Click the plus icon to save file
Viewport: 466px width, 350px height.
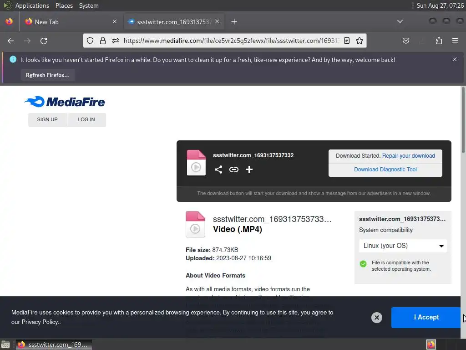pos(249,170)
